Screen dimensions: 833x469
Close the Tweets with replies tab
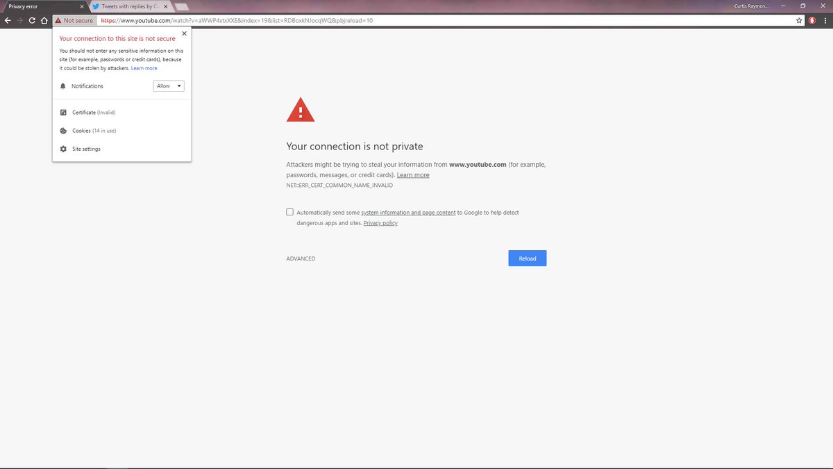(x=165, y=6)
